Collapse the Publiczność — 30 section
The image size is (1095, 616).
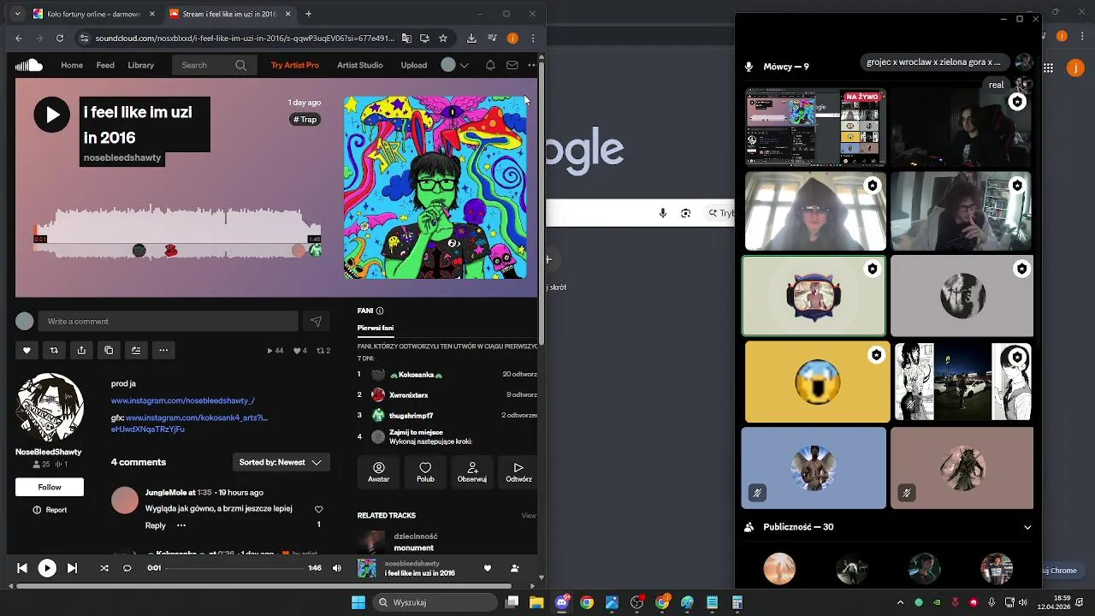tap(1027, 527)
